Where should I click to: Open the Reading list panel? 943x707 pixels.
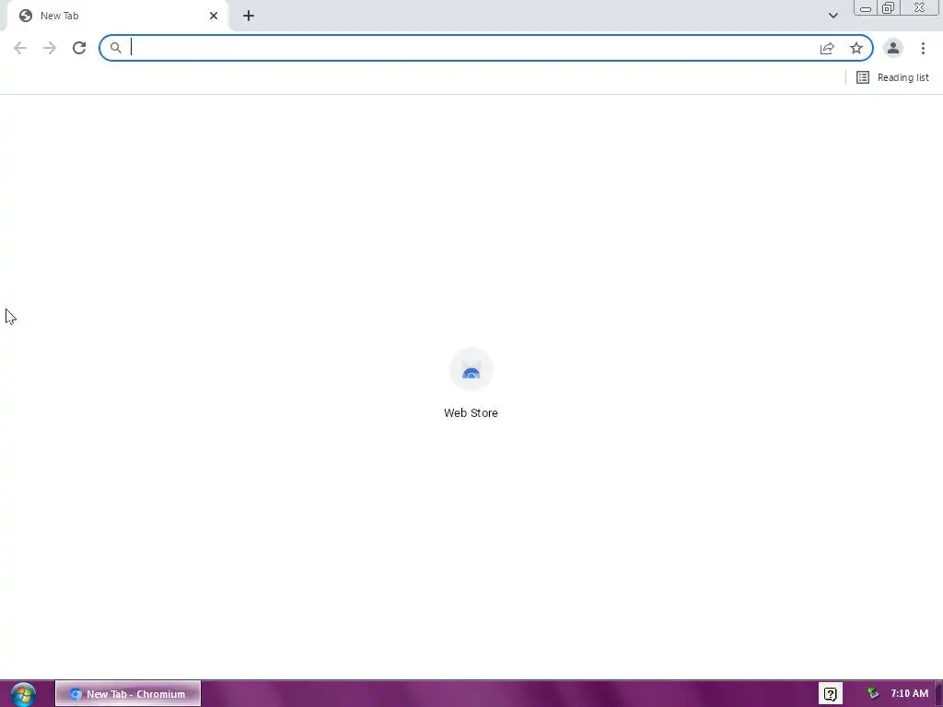892,77
